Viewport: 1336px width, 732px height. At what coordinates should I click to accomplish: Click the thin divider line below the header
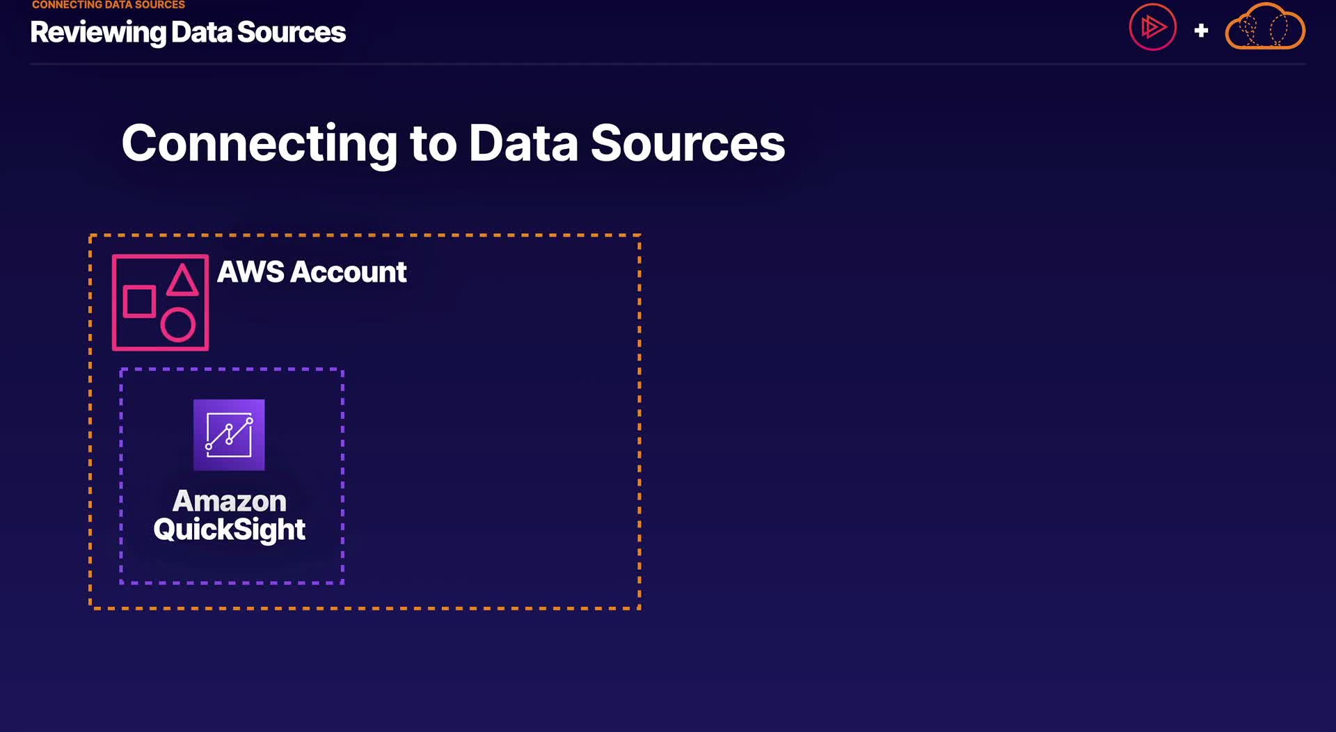pos(668,64)
